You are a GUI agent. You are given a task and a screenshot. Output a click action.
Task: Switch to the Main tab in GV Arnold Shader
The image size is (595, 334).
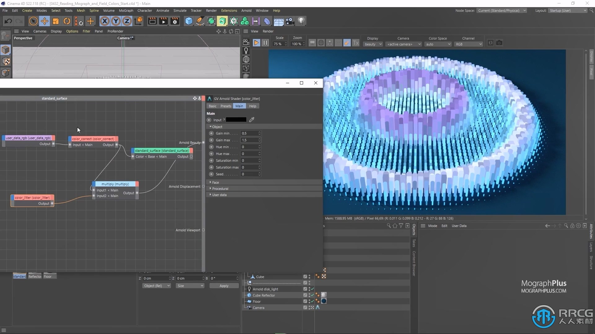[x=239, y=106]
